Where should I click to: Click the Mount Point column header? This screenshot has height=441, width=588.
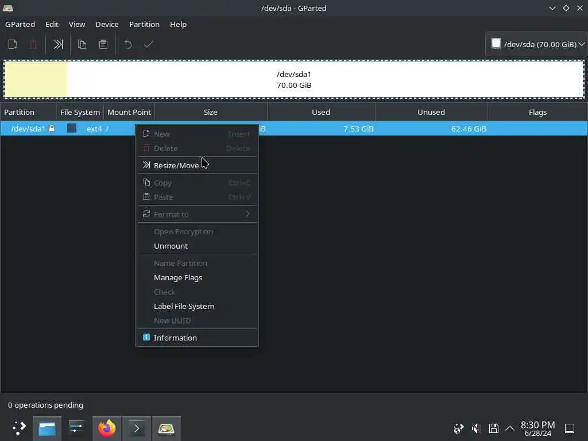pos(129,112)
